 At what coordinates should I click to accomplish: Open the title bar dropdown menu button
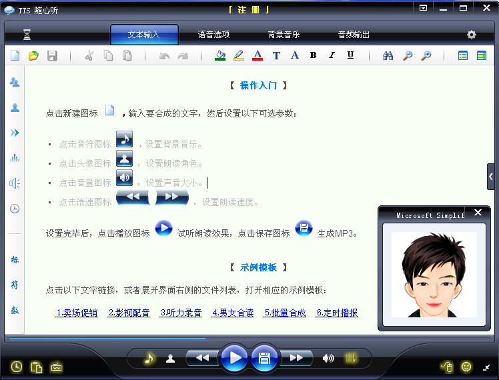click(x=423, y=8)
